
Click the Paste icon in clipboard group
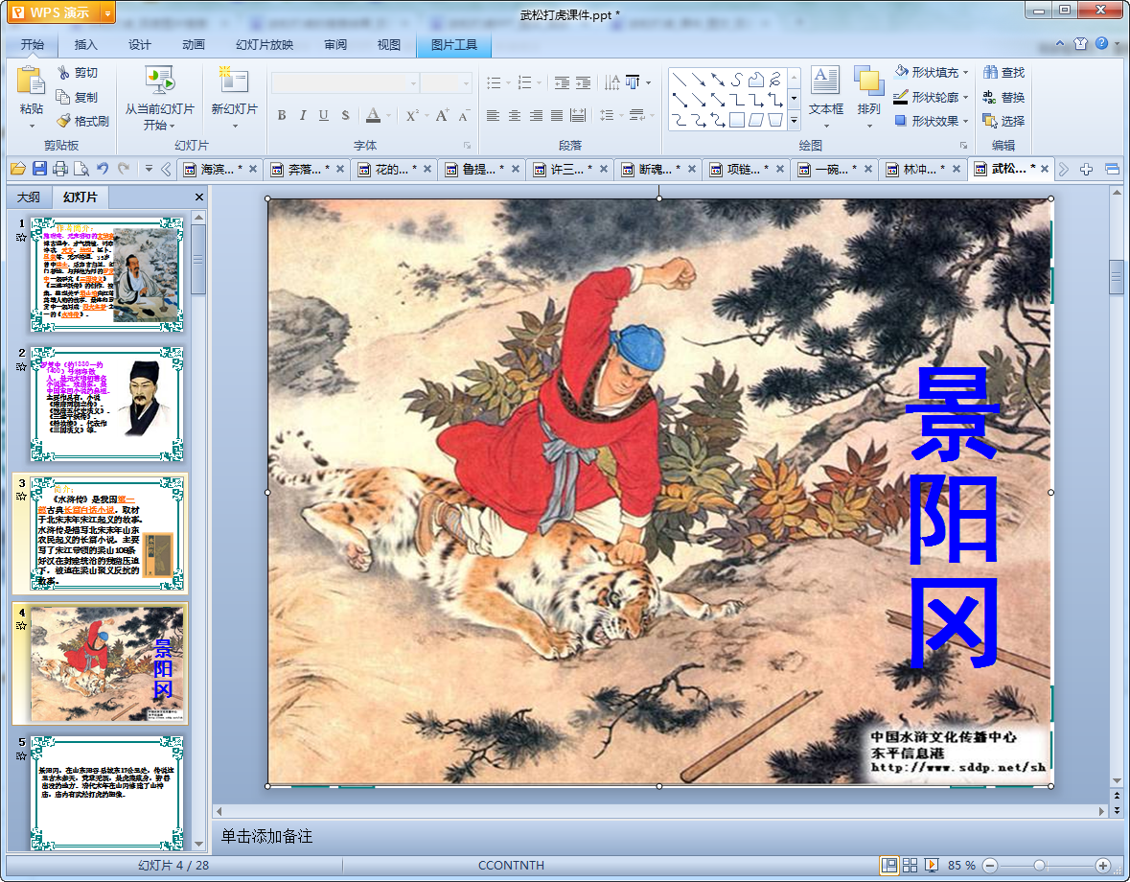coord(31,81)
